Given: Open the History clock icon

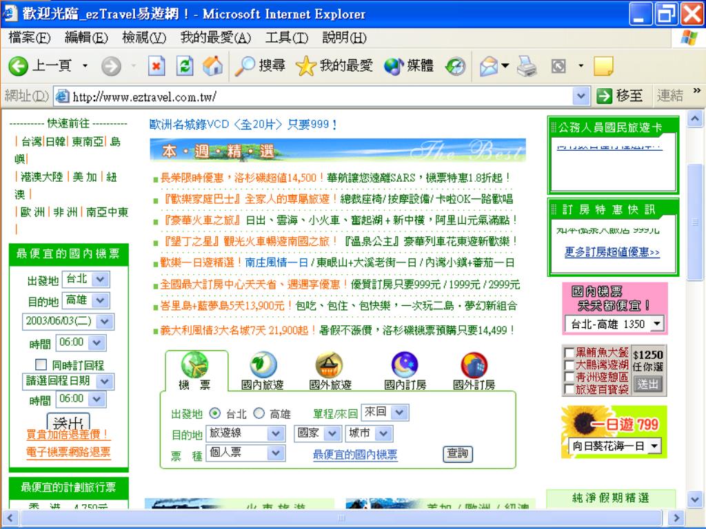Looking at the screenshot, I should 455,66.
